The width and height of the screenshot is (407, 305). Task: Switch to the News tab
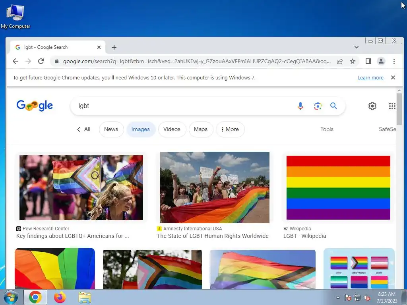(111, 129)
